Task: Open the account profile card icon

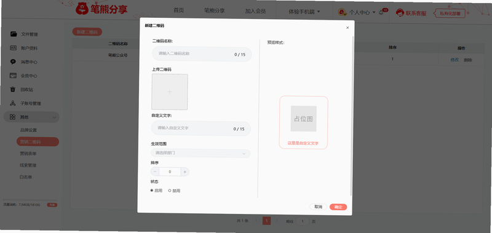Action: coord(13,48)
